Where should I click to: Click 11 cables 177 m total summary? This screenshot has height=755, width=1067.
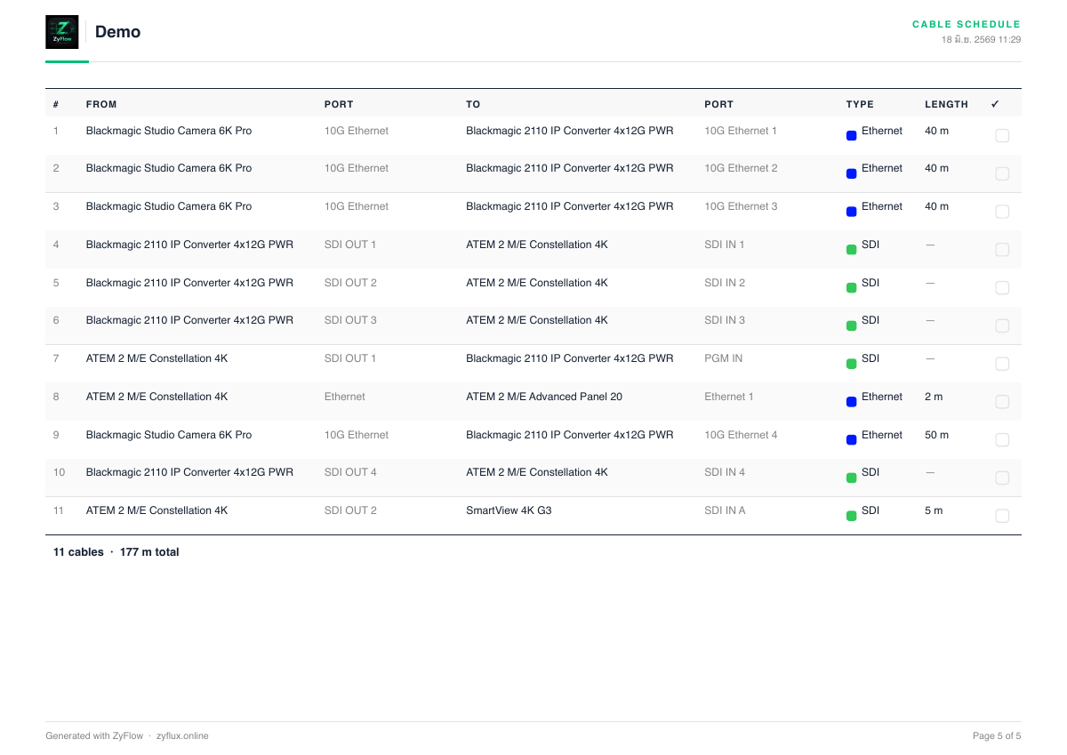116,552
